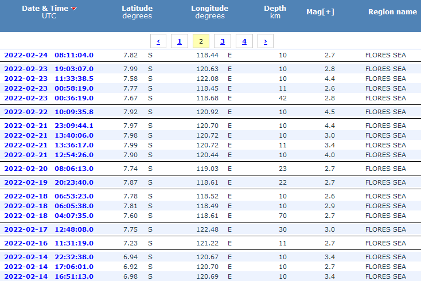Open earthquake 2022-02-16 11:31:19.0
The height and width of the screenshot is (281, 421).
tap(49, 243)
